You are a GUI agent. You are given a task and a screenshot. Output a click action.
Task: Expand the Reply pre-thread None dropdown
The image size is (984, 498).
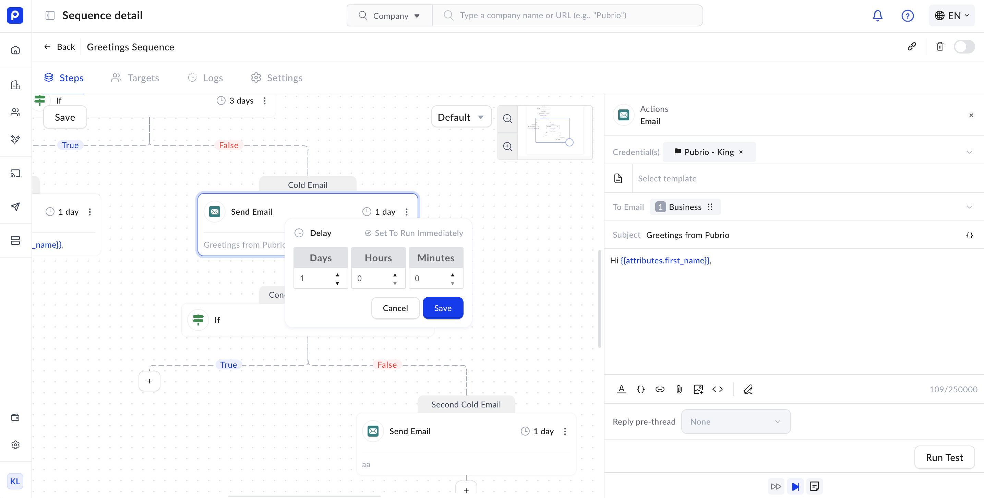(735, 421)
